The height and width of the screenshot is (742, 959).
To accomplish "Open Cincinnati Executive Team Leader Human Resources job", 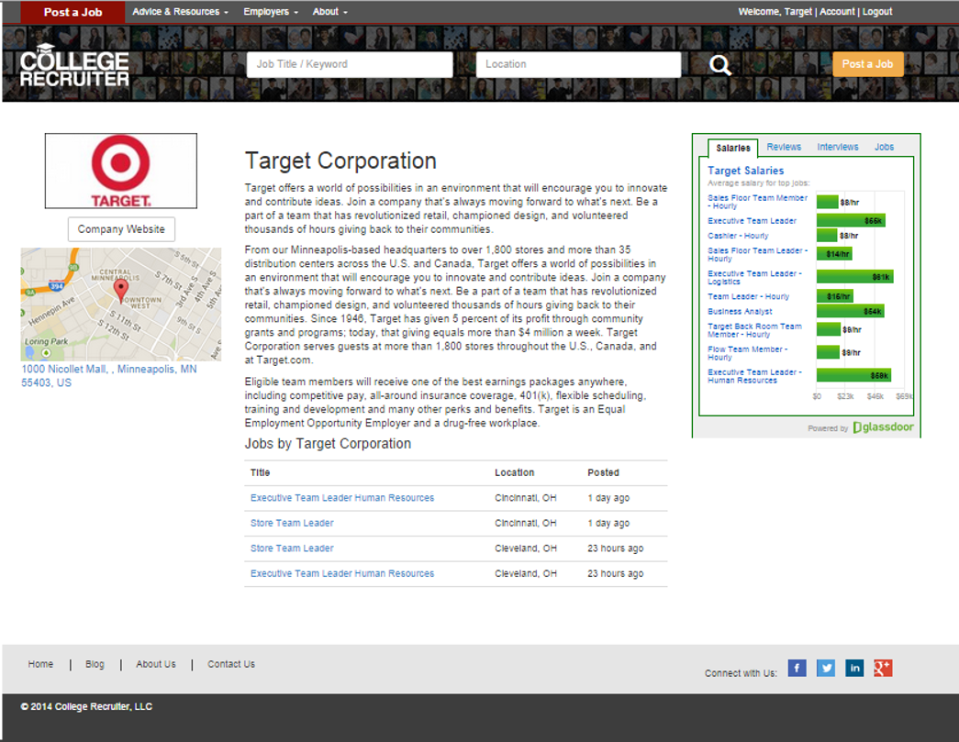I will [342, 498].
